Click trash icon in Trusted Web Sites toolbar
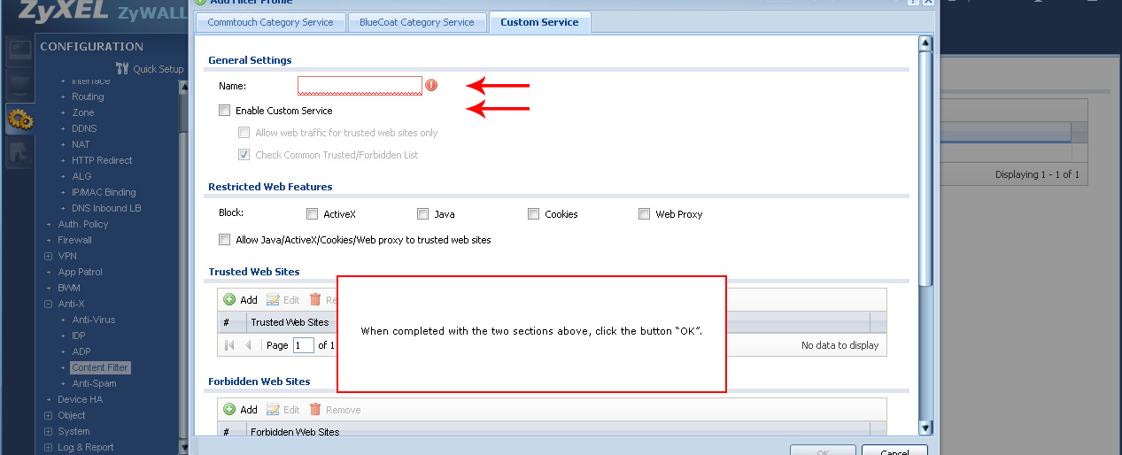 315,300
